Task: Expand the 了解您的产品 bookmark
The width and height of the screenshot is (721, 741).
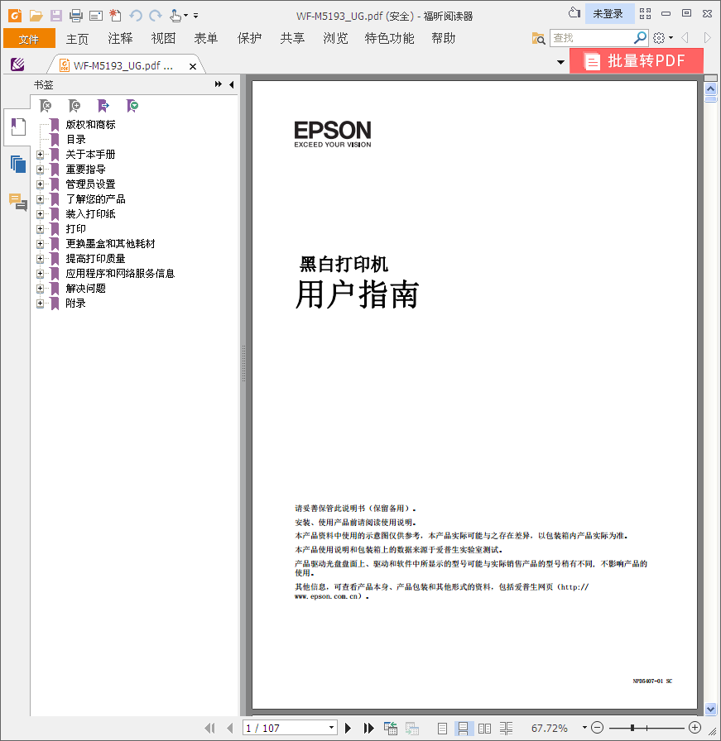Action: [41, 199]
